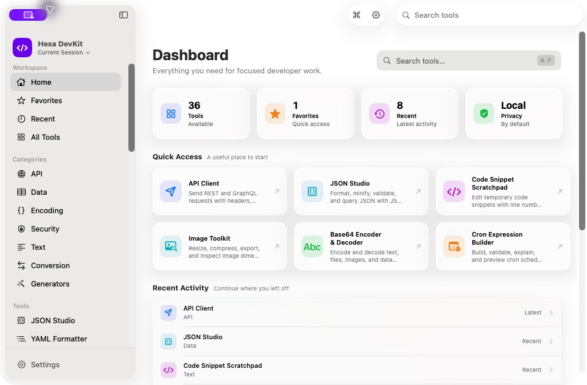The image size is (587, 385).
Task: Click the arrow on Image Toolkit card
Action: click(x=277, y=246)
